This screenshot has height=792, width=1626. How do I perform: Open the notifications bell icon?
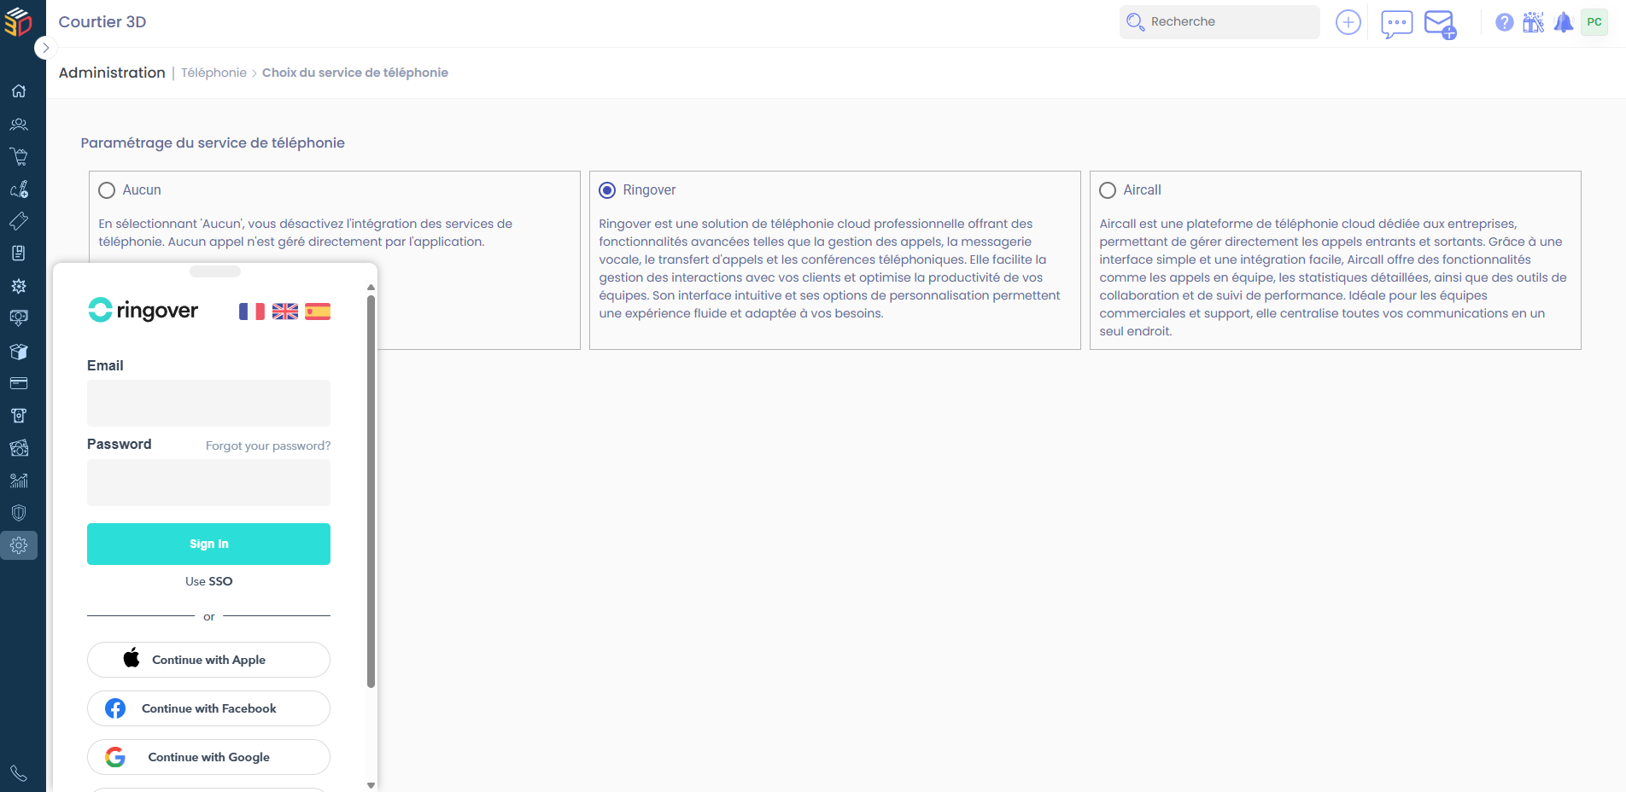click(1564, 22)
